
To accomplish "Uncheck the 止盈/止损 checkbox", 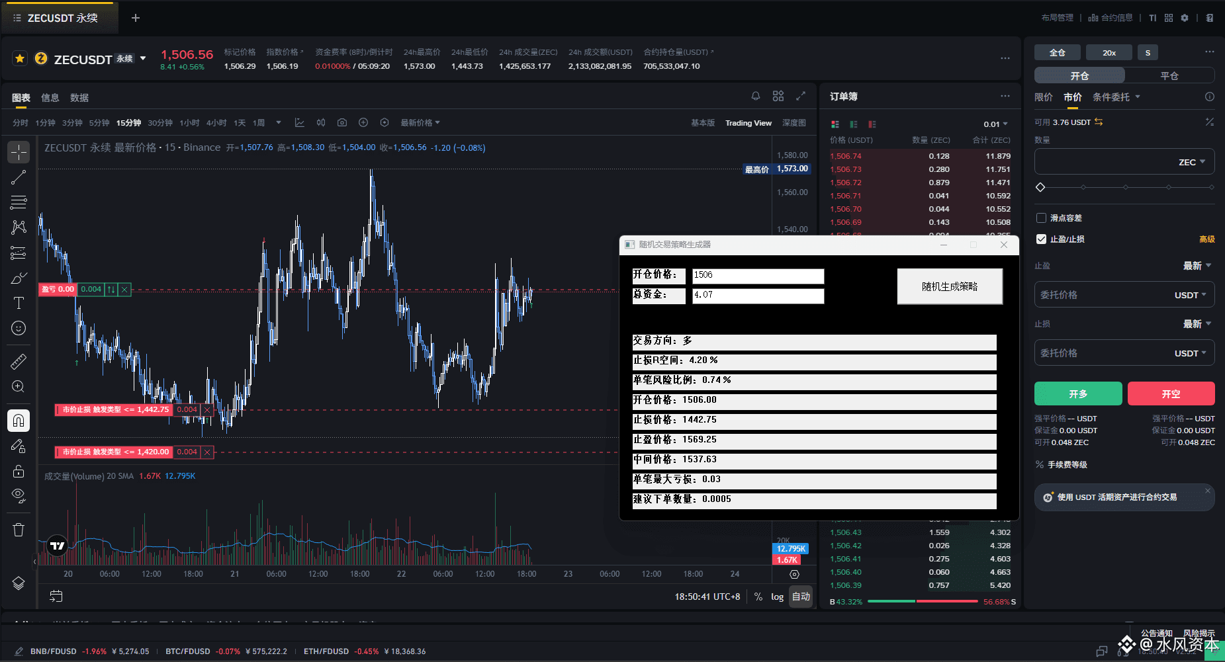I will (1041, 239).
